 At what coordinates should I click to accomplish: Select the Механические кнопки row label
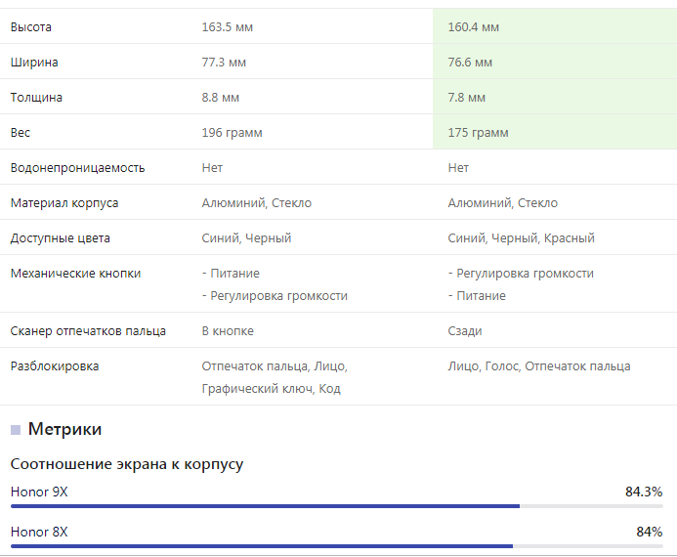75,274
